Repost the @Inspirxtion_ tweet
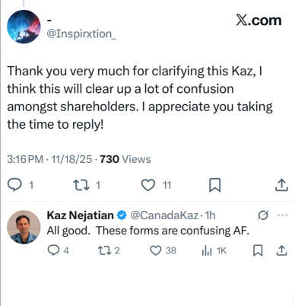Screen dimensions: 295x306 click(x=81, y=185)
